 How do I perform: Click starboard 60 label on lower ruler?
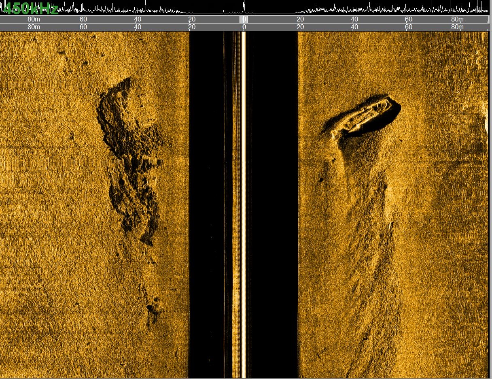pyautogui.click(x=409, y=27)
